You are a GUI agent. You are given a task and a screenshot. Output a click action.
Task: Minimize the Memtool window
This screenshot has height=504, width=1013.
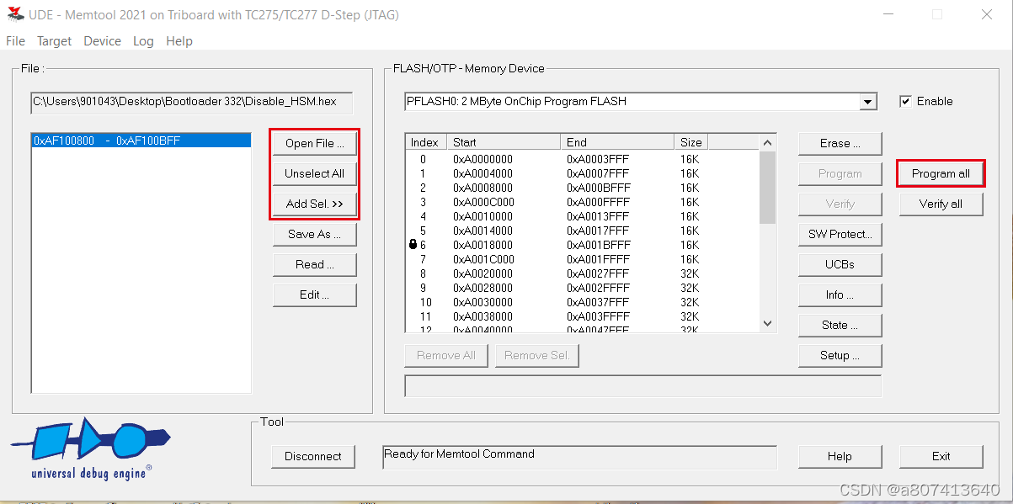click(x=889, y=14)
